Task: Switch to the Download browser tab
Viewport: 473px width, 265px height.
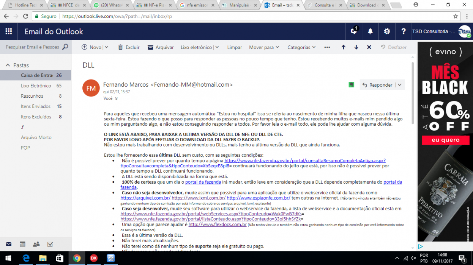Action: tap(367, 5)
